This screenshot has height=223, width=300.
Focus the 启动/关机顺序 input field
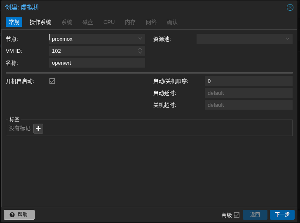pos(248,81)
